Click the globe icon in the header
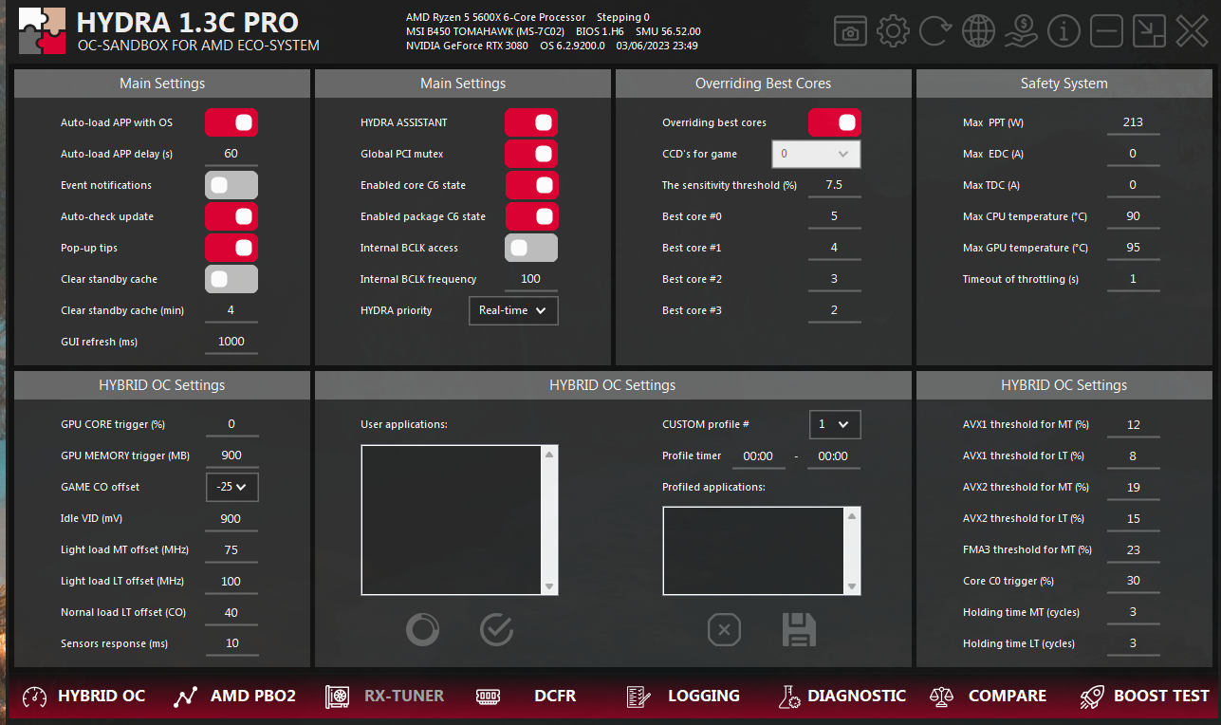The width and height of the screenshot is (1221, 725). click(x=978, y=31)
